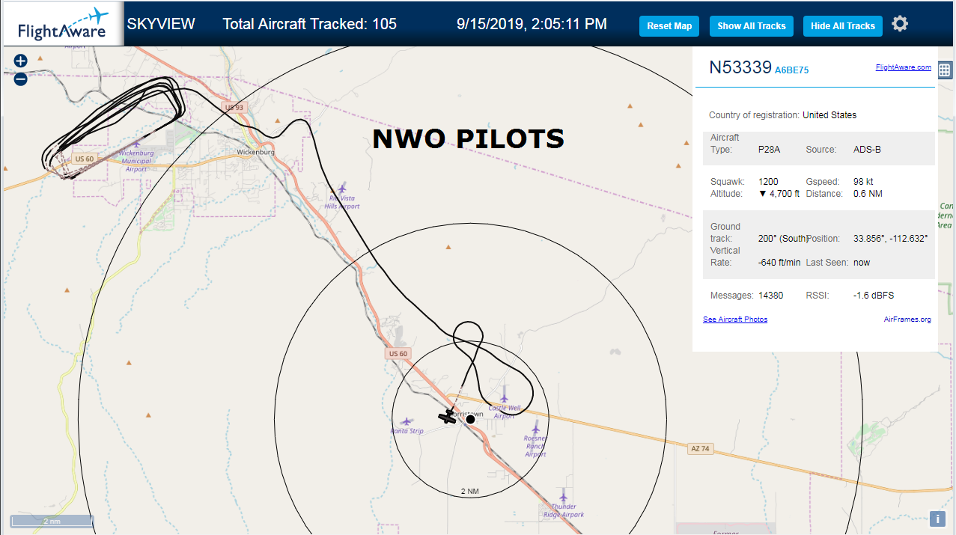Click position value 33.856°, -112.632°
This screenshot has width=956, height=535.
[891, 239]
